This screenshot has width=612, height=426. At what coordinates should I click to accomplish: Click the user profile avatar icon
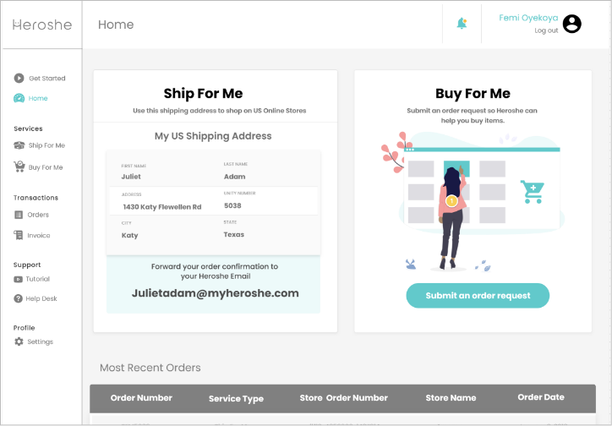[x=572, y=24]
